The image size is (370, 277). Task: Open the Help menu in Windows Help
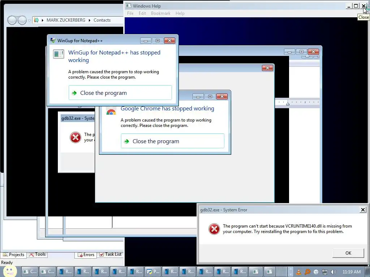180,13
